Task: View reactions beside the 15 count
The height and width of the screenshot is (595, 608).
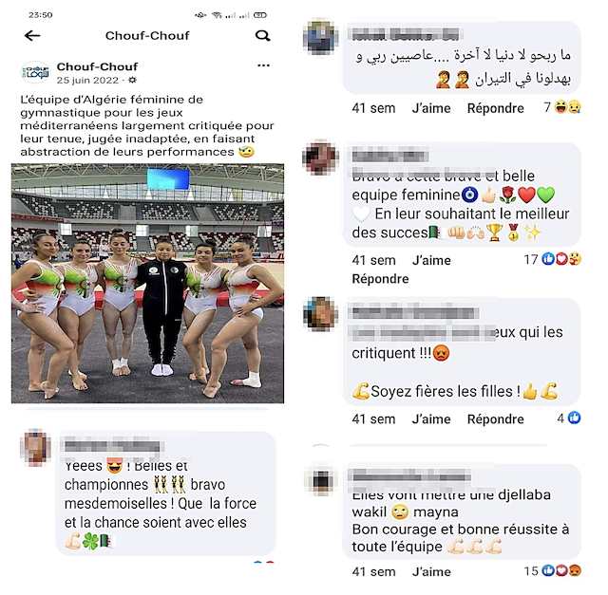Action: pos(561,570)
